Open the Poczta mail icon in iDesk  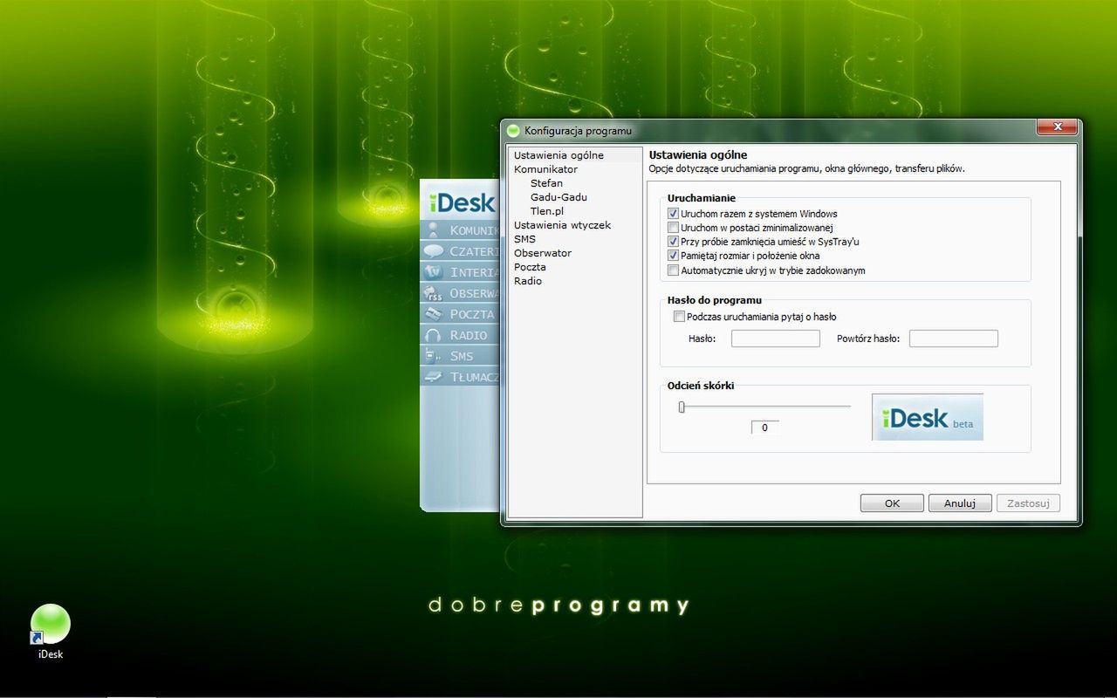(x=433, y=314)
